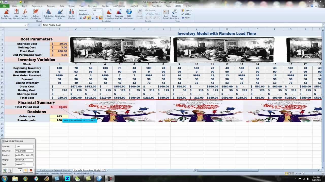Expand the Simulations count combo box
The width and height of the screenshot is (325, 182).
pyautogui.click(x=101, y=14)
